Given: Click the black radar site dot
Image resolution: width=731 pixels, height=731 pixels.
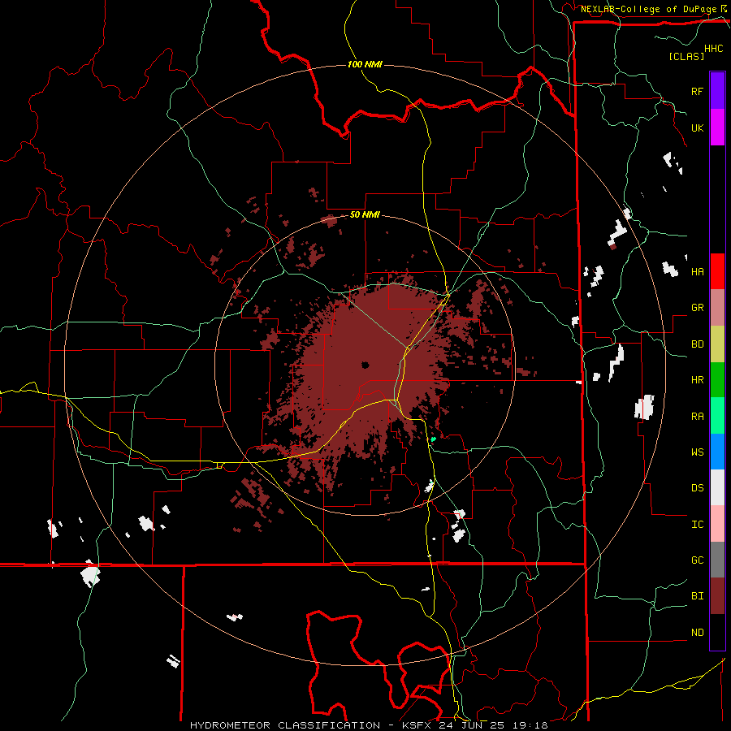Looking at the screenshot, I should click(365, 365).
